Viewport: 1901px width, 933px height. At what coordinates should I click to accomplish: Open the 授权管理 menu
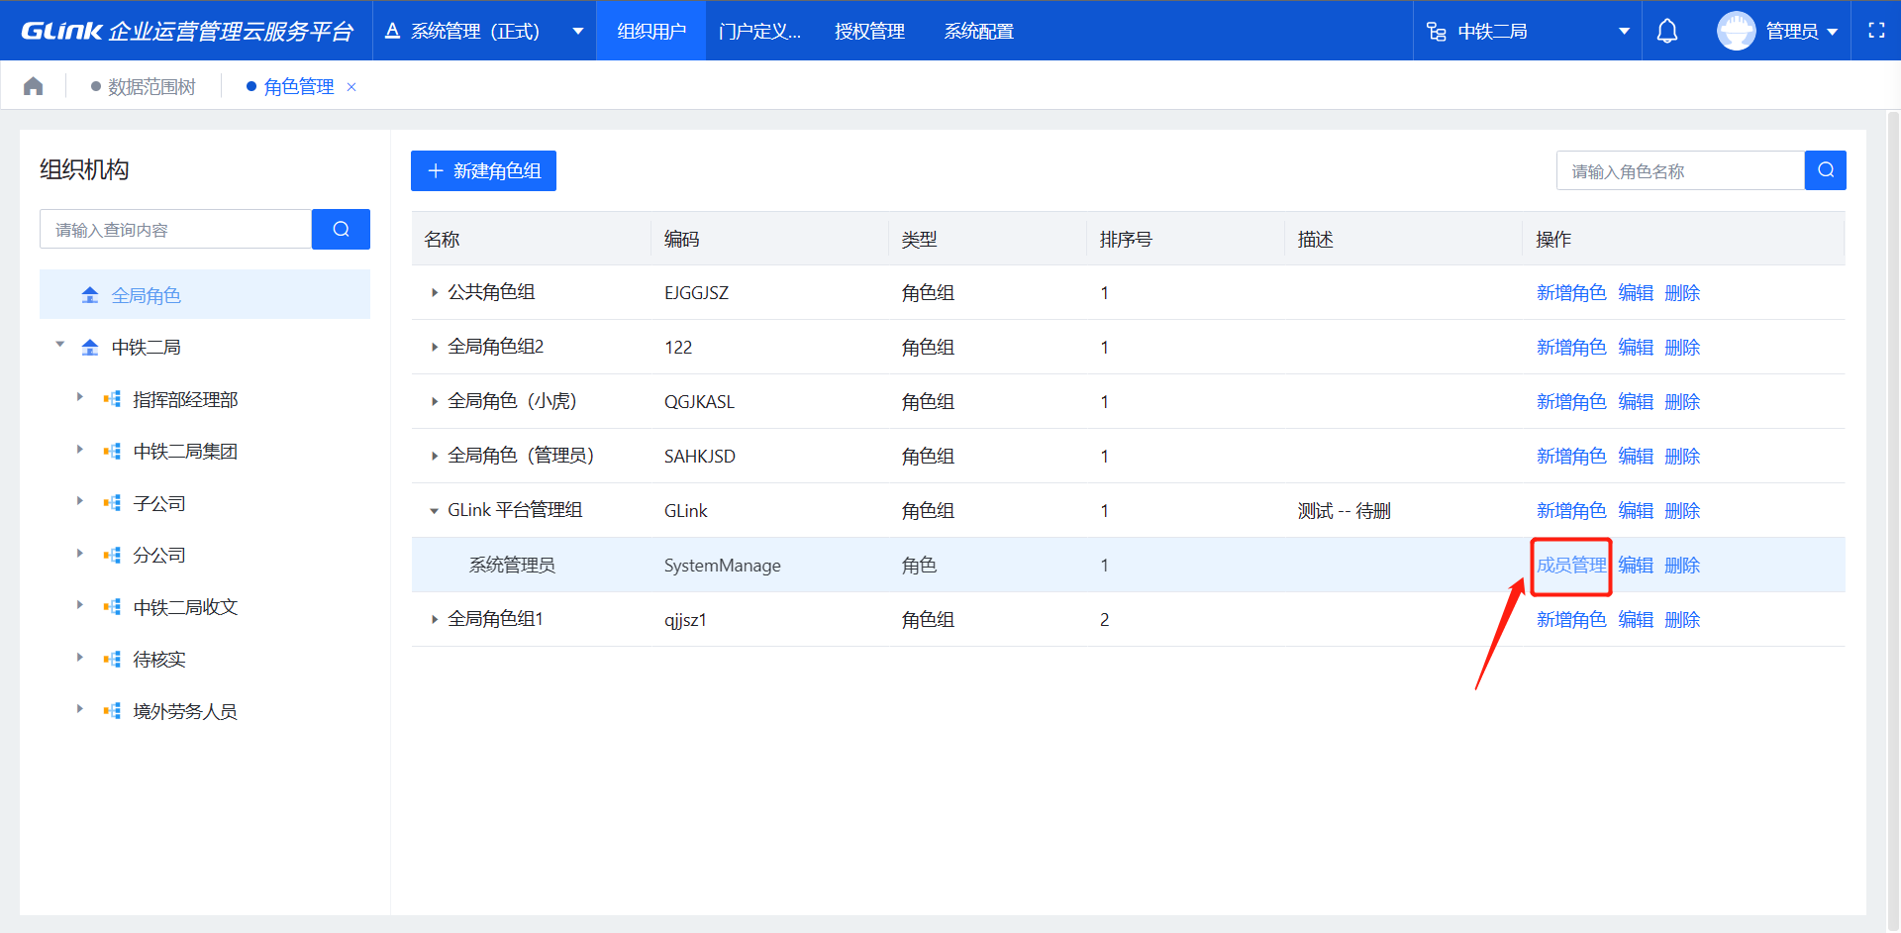pos(869,31)
